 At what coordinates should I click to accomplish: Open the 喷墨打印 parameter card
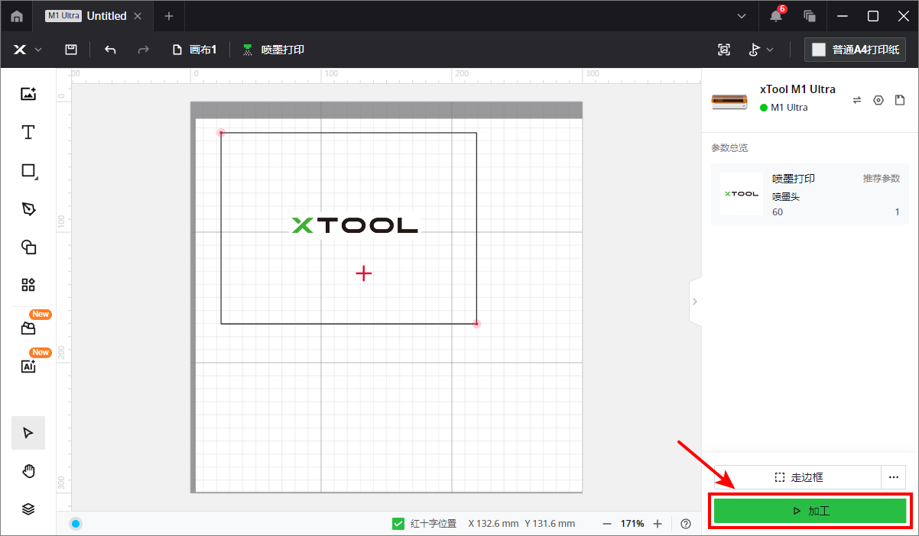tap(810, 194)
